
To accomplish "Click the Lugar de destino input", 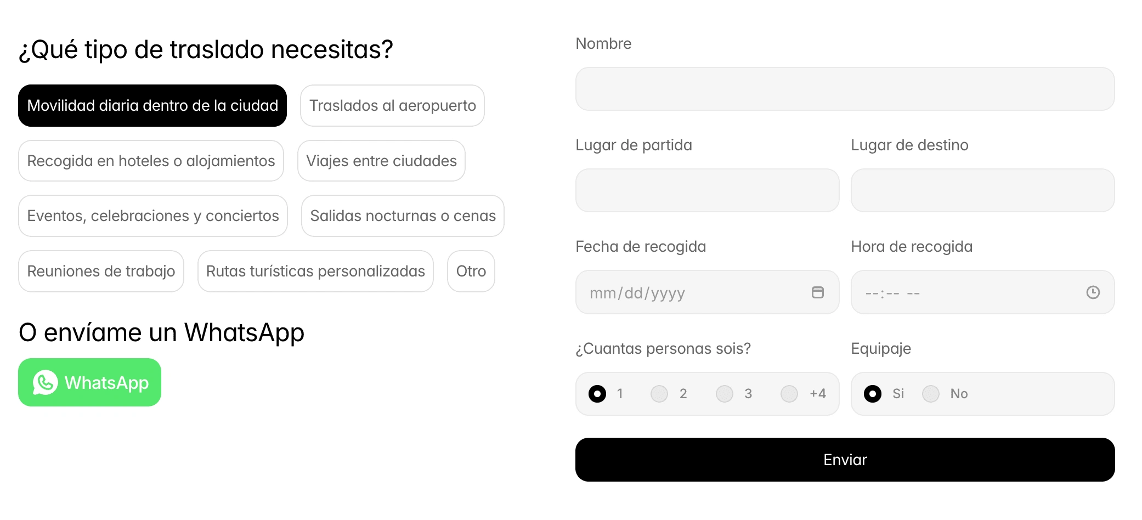I will tap(982, 190).
